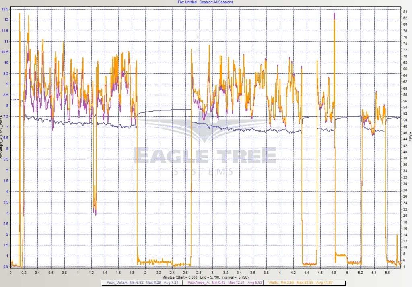The width and height of the screenshot is (412, 287).
Task: Click the 3.6 tick on minutes axis
Action: tap(253, 273)
